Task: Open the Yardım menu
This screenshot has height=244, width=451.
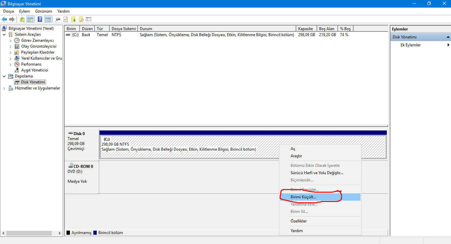Action: (x=63, y=11)
